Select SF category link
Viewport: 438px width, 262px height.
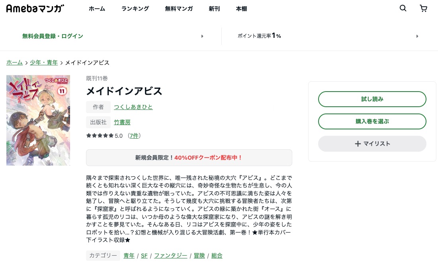coord(144,256)
